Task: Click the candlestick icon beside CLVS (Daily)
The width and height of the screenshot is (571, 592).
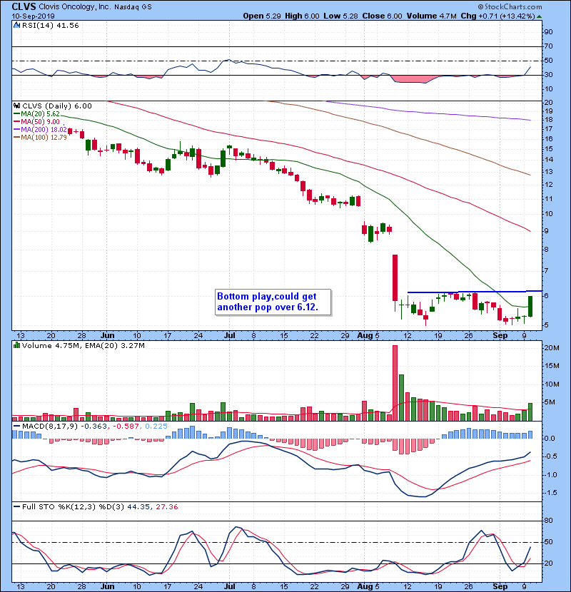Action: pos(16,106)
